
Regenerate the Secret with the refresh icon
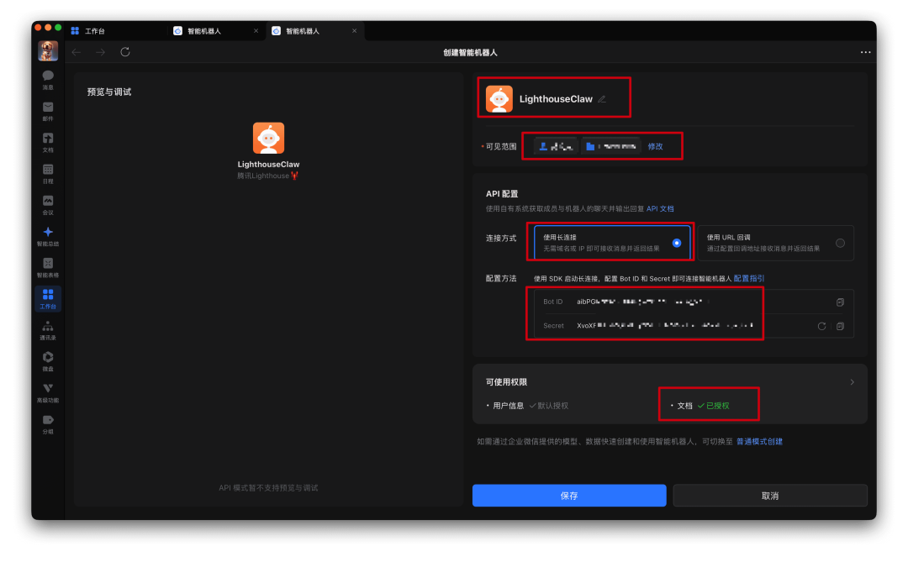point(821,326)
